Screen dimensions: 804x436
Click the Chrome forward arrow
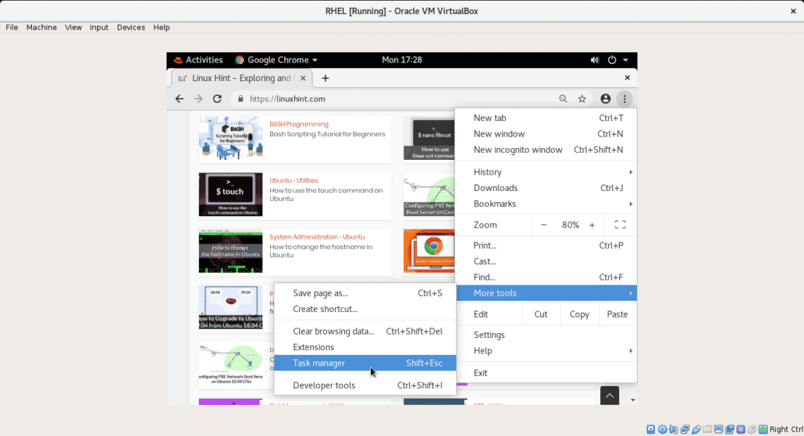(x=198, y=99)
